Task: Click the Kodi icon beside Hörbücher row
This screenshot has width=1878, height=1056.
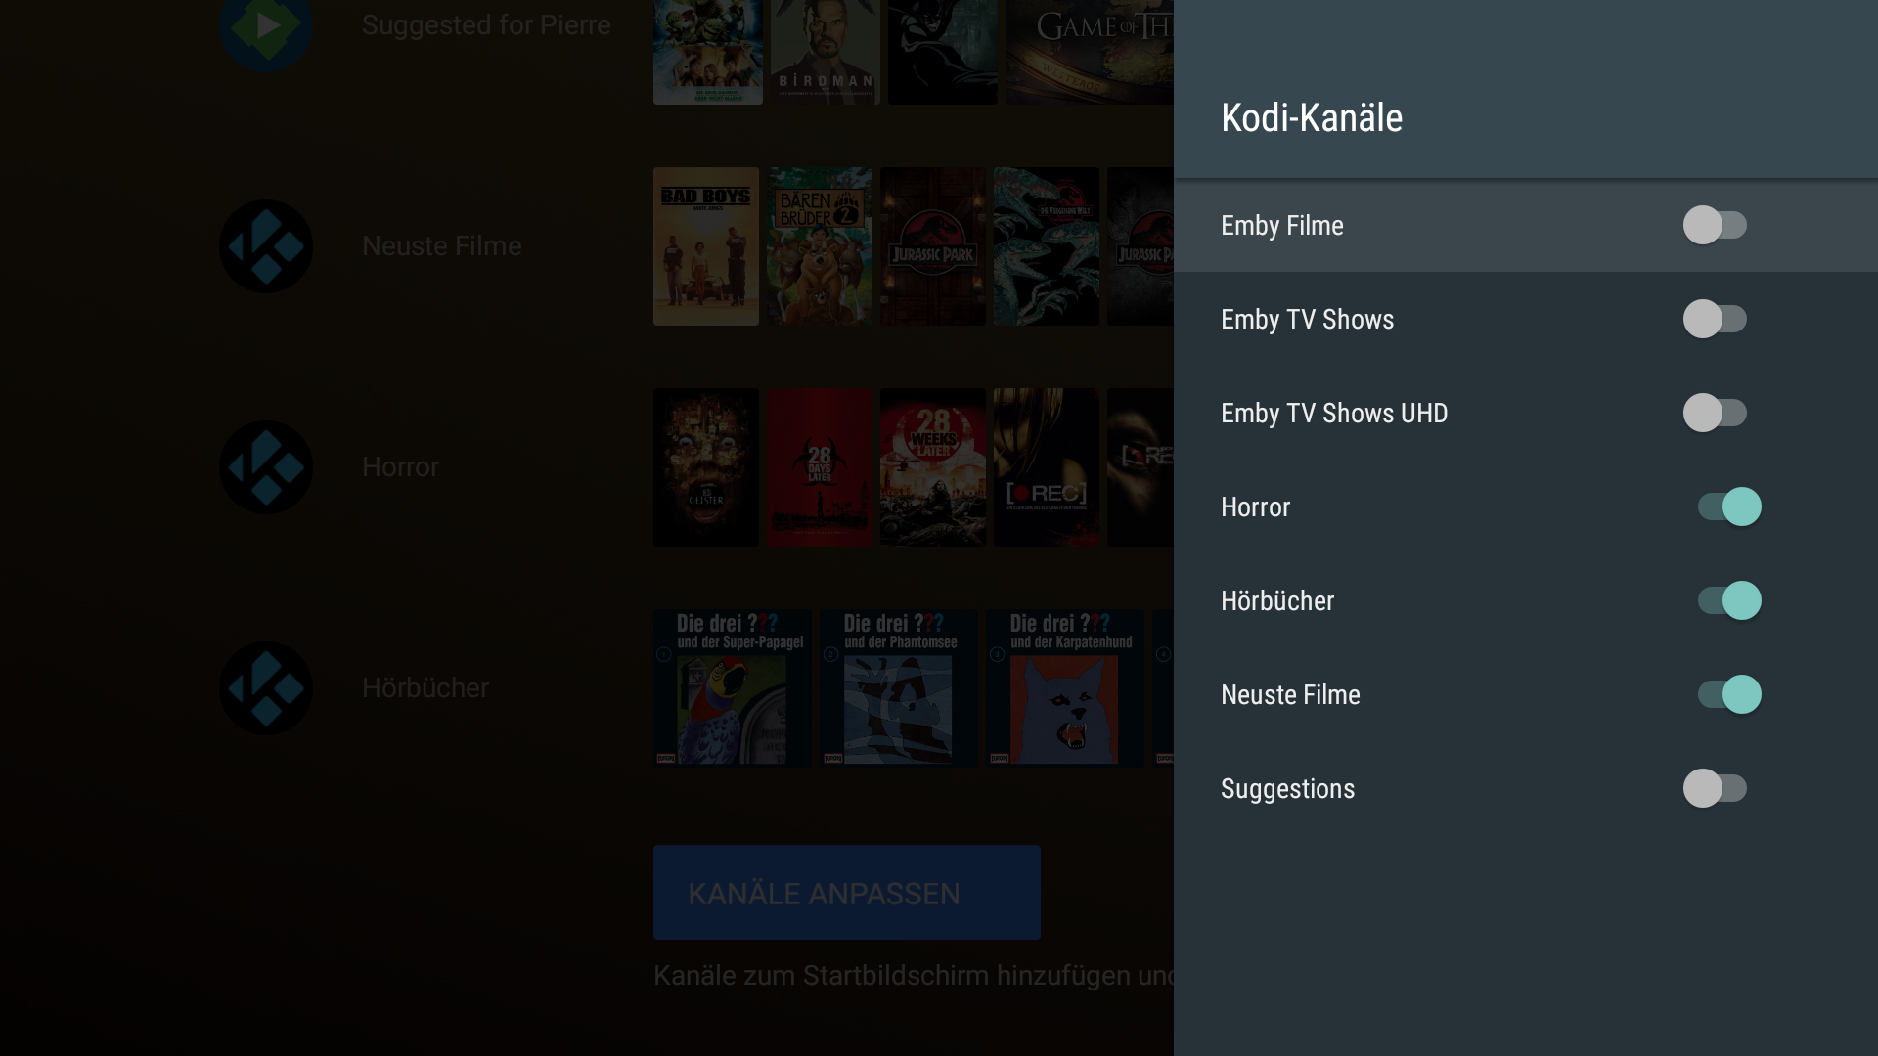Action: [266, 688]
